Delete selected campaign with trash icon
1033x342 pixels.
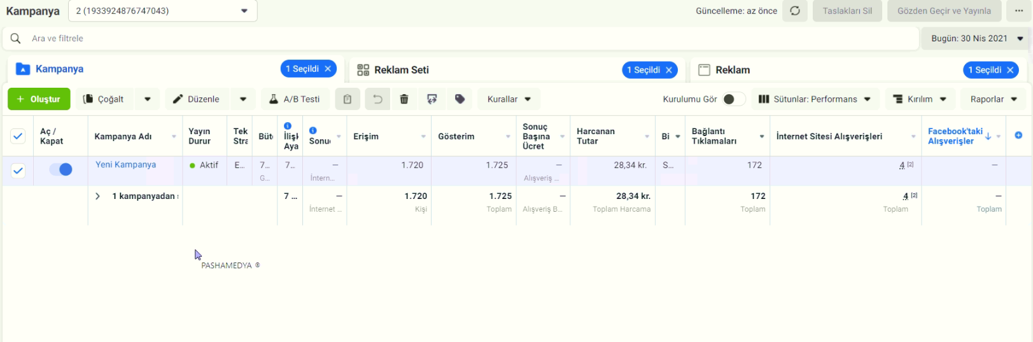pyautogui.click(x=404, y=99)
